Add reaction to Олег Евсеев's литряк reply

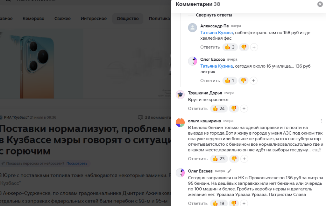253,81
